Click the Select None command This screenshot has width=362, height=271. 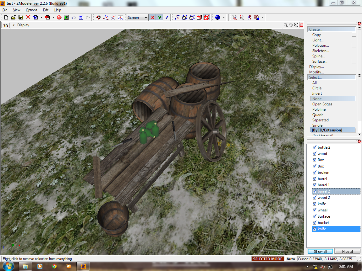(333, 98)
